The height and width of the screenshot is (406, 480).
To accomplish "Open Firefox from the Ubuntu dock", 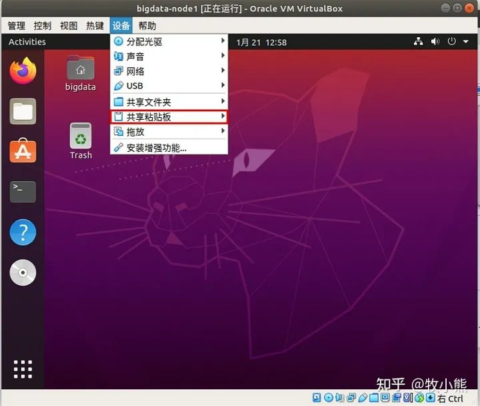I will pyautogui.click(x=23, y=71).
